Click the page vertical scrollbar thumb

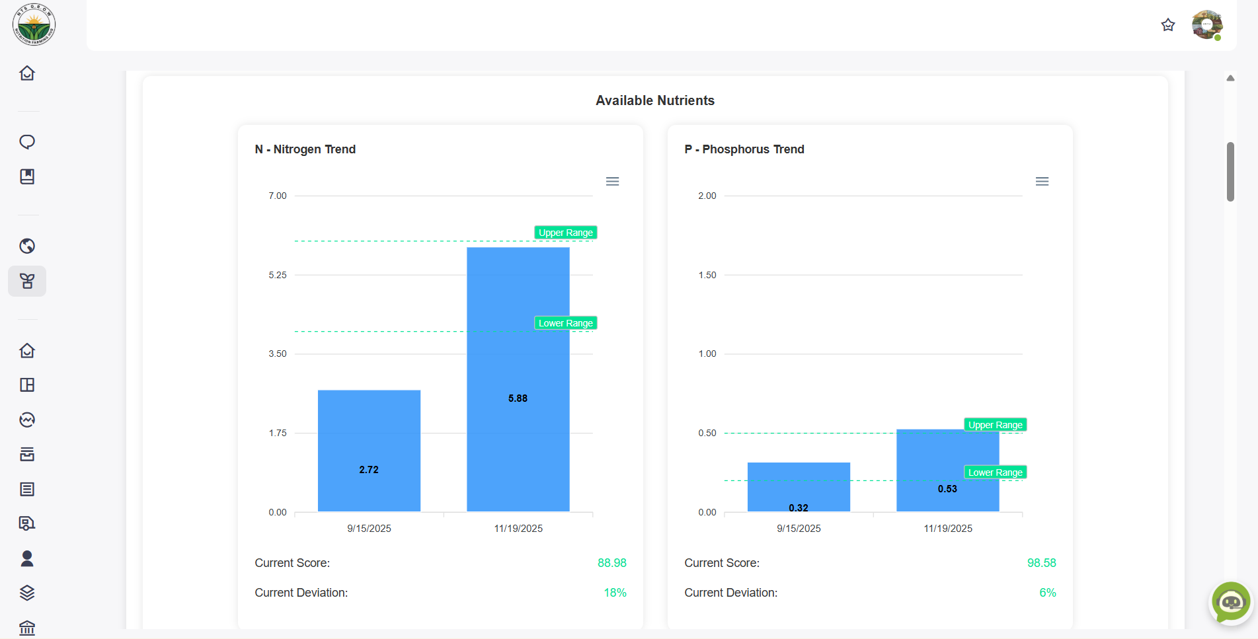[x=1230, y=171]
